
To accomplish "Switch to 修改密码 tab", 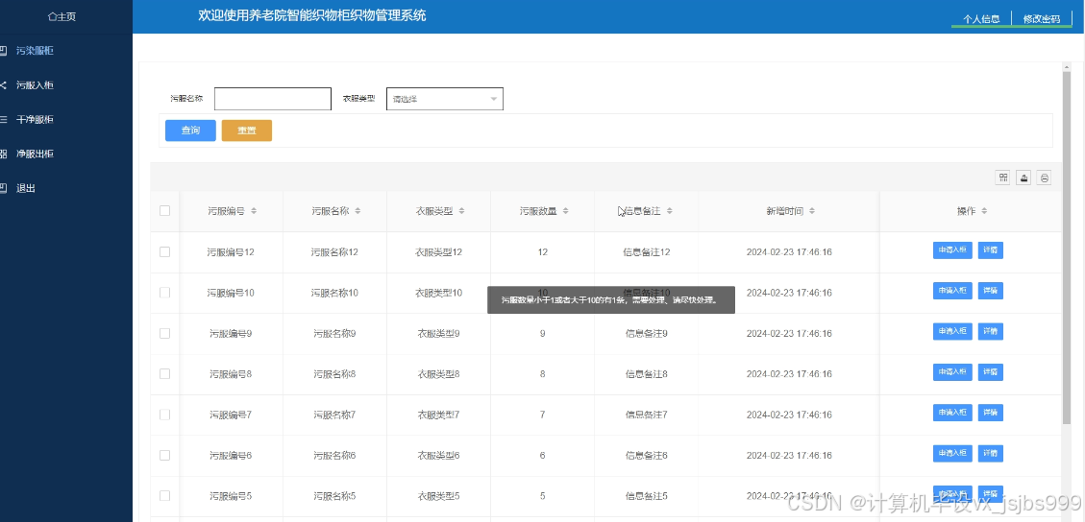I will click(1042, 19).
